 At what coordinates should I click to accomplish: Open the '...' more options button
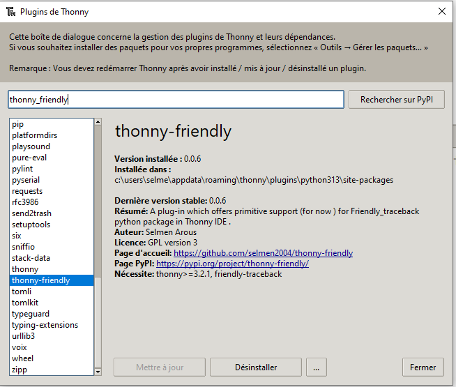(x=317, y=367)
